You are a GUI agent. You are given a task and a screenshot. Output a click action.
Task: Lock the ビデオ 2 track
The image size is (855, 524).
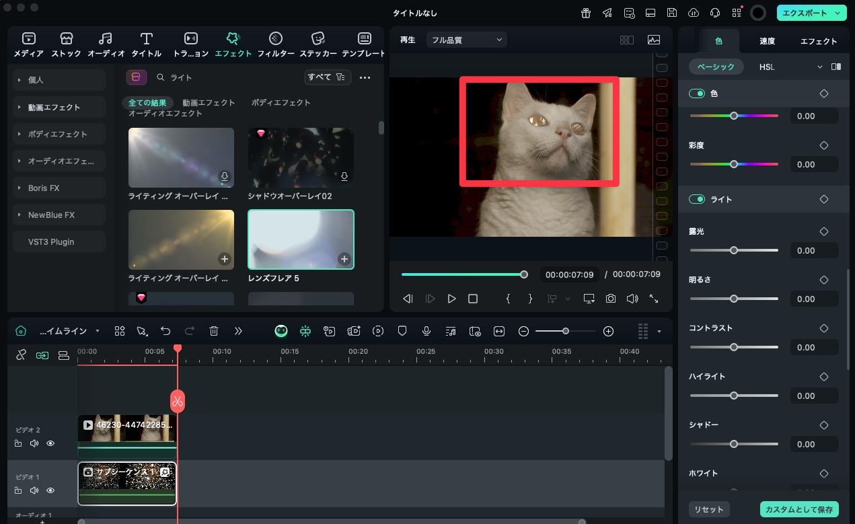click(x=18, y=443)
